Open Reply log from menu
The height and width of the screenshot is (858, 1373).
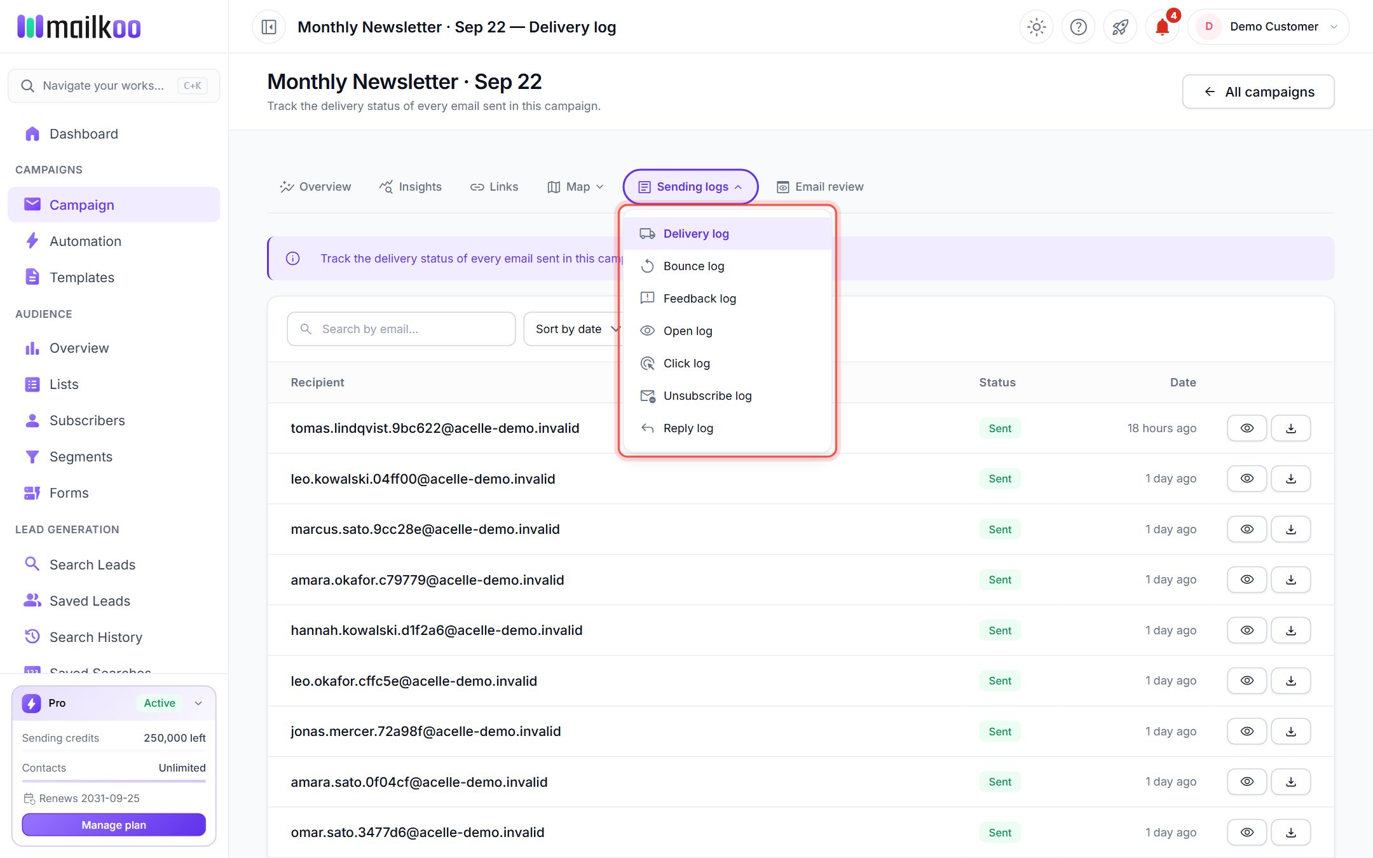click(728, 428)
